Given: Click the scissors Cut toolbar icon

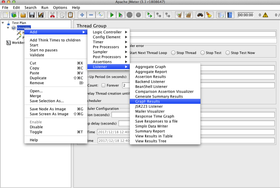Looking at the screenshot, I should [x=52, y=15].
